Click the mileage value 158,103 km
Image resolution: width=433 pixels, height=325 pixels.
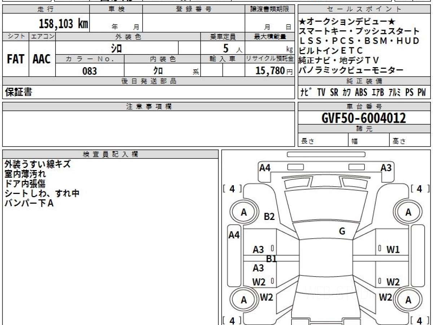(x=64, y=24)
